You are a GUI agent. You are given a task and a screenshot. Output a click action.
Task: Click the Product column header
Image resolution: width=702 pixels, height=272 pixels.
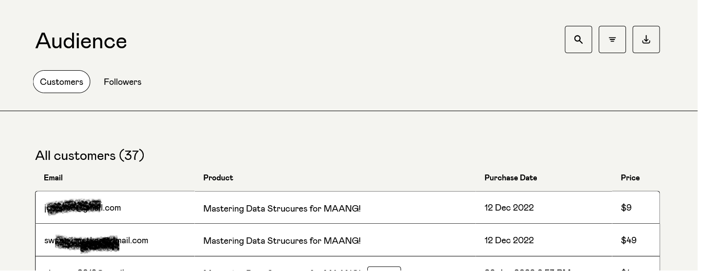(x=218, y=178)
